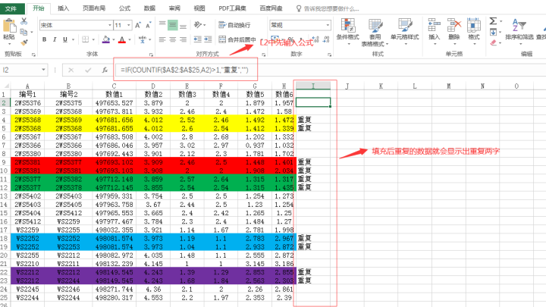The image size is (546, 307).
Task: Select the Format Painter brush icon
Action: 24,42
